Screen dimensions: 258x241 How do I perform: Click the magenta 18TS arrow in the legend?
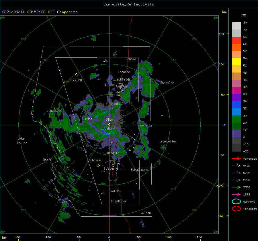(x=236, y=195)
